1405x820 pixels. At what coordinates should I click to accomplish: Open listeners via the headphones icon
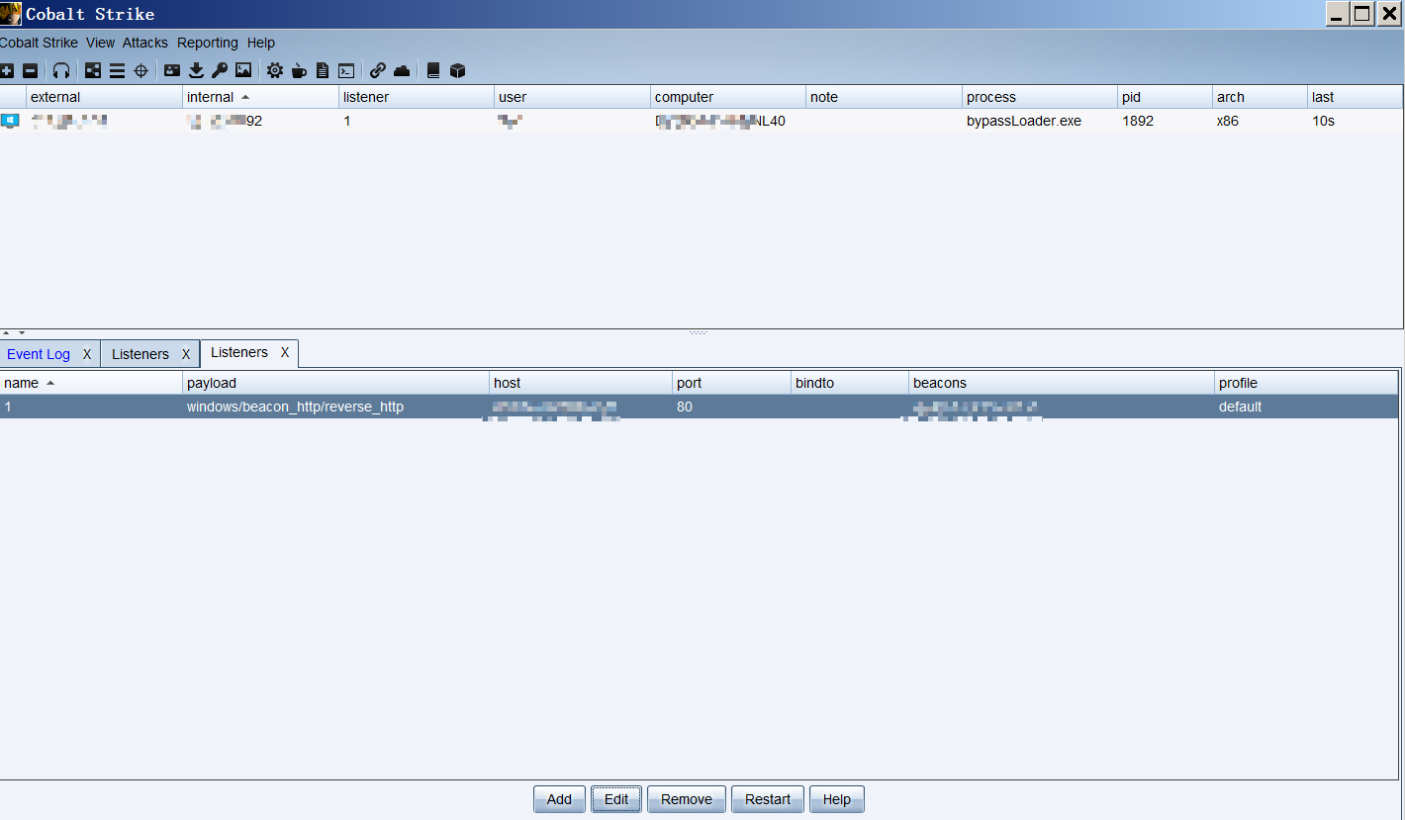pos(61,70)
